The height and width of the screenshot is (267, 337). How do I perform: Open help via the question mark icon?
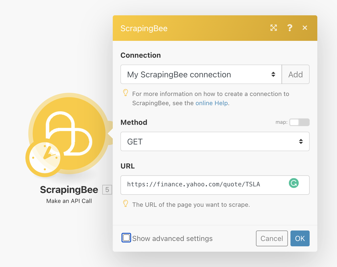[289, 28]
